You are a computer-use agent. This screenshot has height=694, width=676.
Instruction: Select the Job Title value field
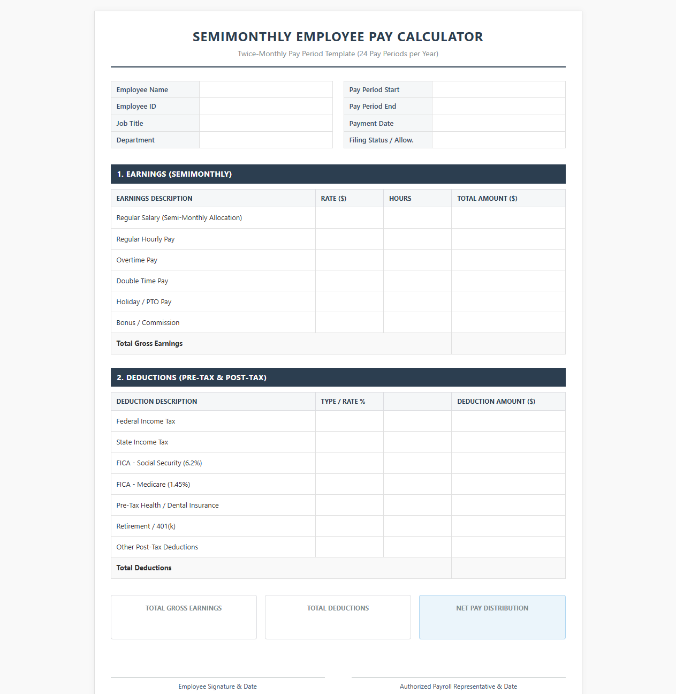pyautogui.click(x=266, y=123)
